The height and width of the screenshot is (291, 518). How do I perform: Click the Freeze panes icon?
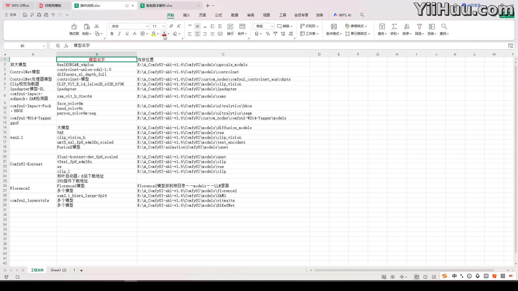point(432,26)
